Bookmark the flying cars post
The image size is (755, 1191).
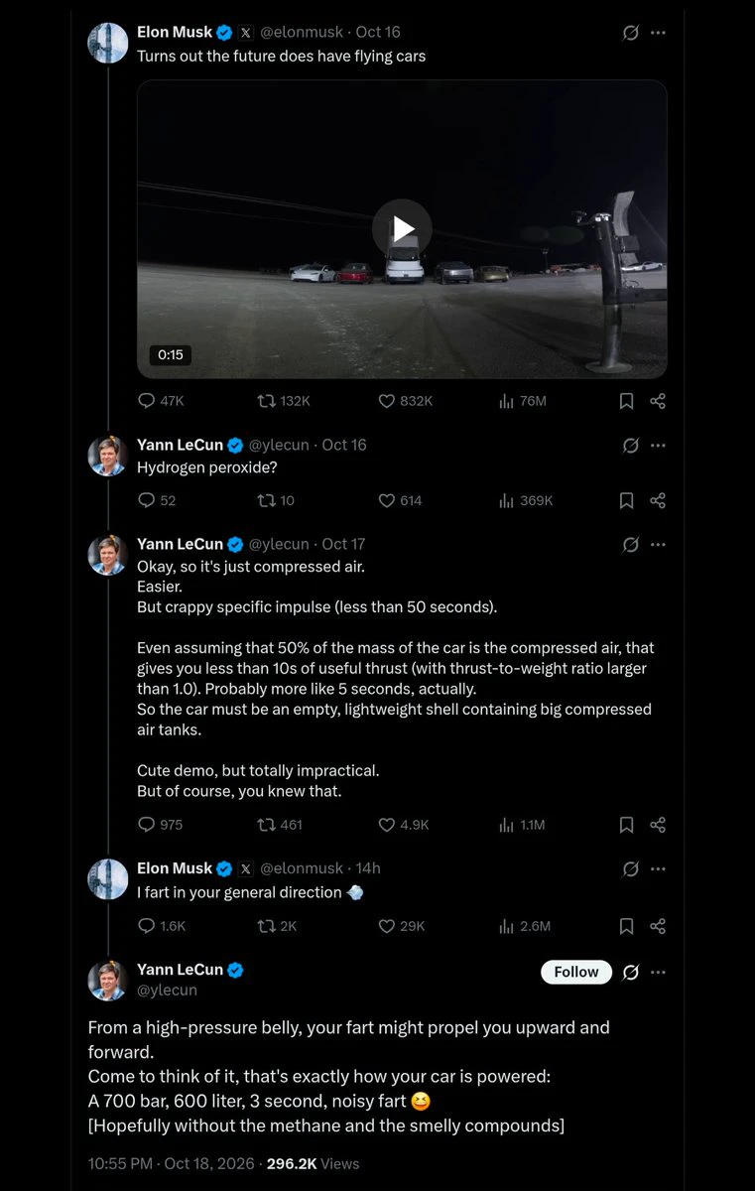626,401
